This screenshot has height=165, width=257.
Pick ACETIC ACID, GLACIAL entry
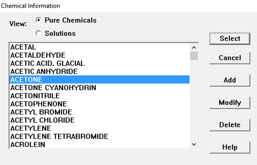coord(47,63)
